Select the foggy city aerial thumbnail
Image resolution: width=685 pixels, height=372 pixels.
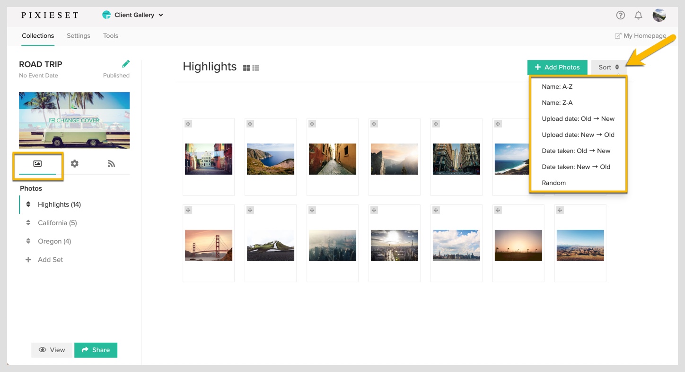coord(333,245)
